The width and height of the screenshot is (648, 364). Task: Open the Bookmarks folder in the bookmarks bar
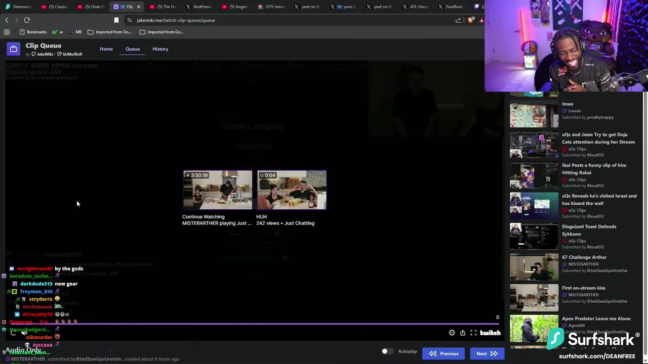pos(33,32)
